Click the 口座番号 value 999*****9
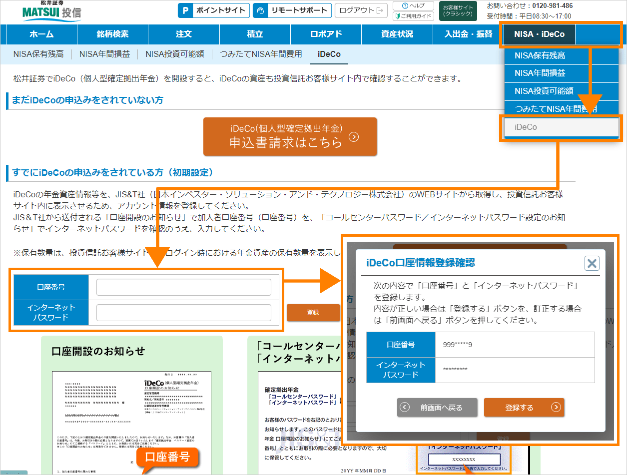This screenshot has width=627, height=475. pos(457,345)
